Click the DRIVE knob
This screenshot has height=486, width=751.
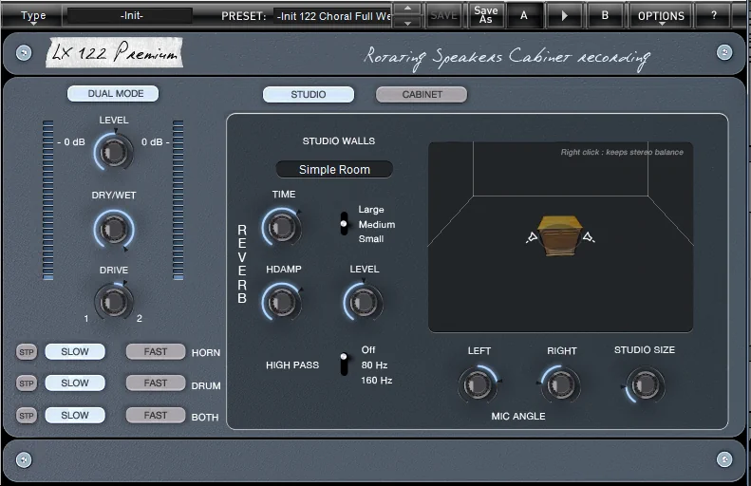click(x=114, y=302)
